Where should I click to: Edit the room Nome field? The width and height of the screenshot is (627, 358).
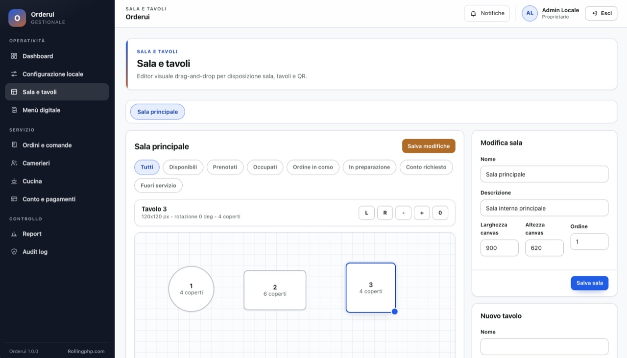(544, 174)
